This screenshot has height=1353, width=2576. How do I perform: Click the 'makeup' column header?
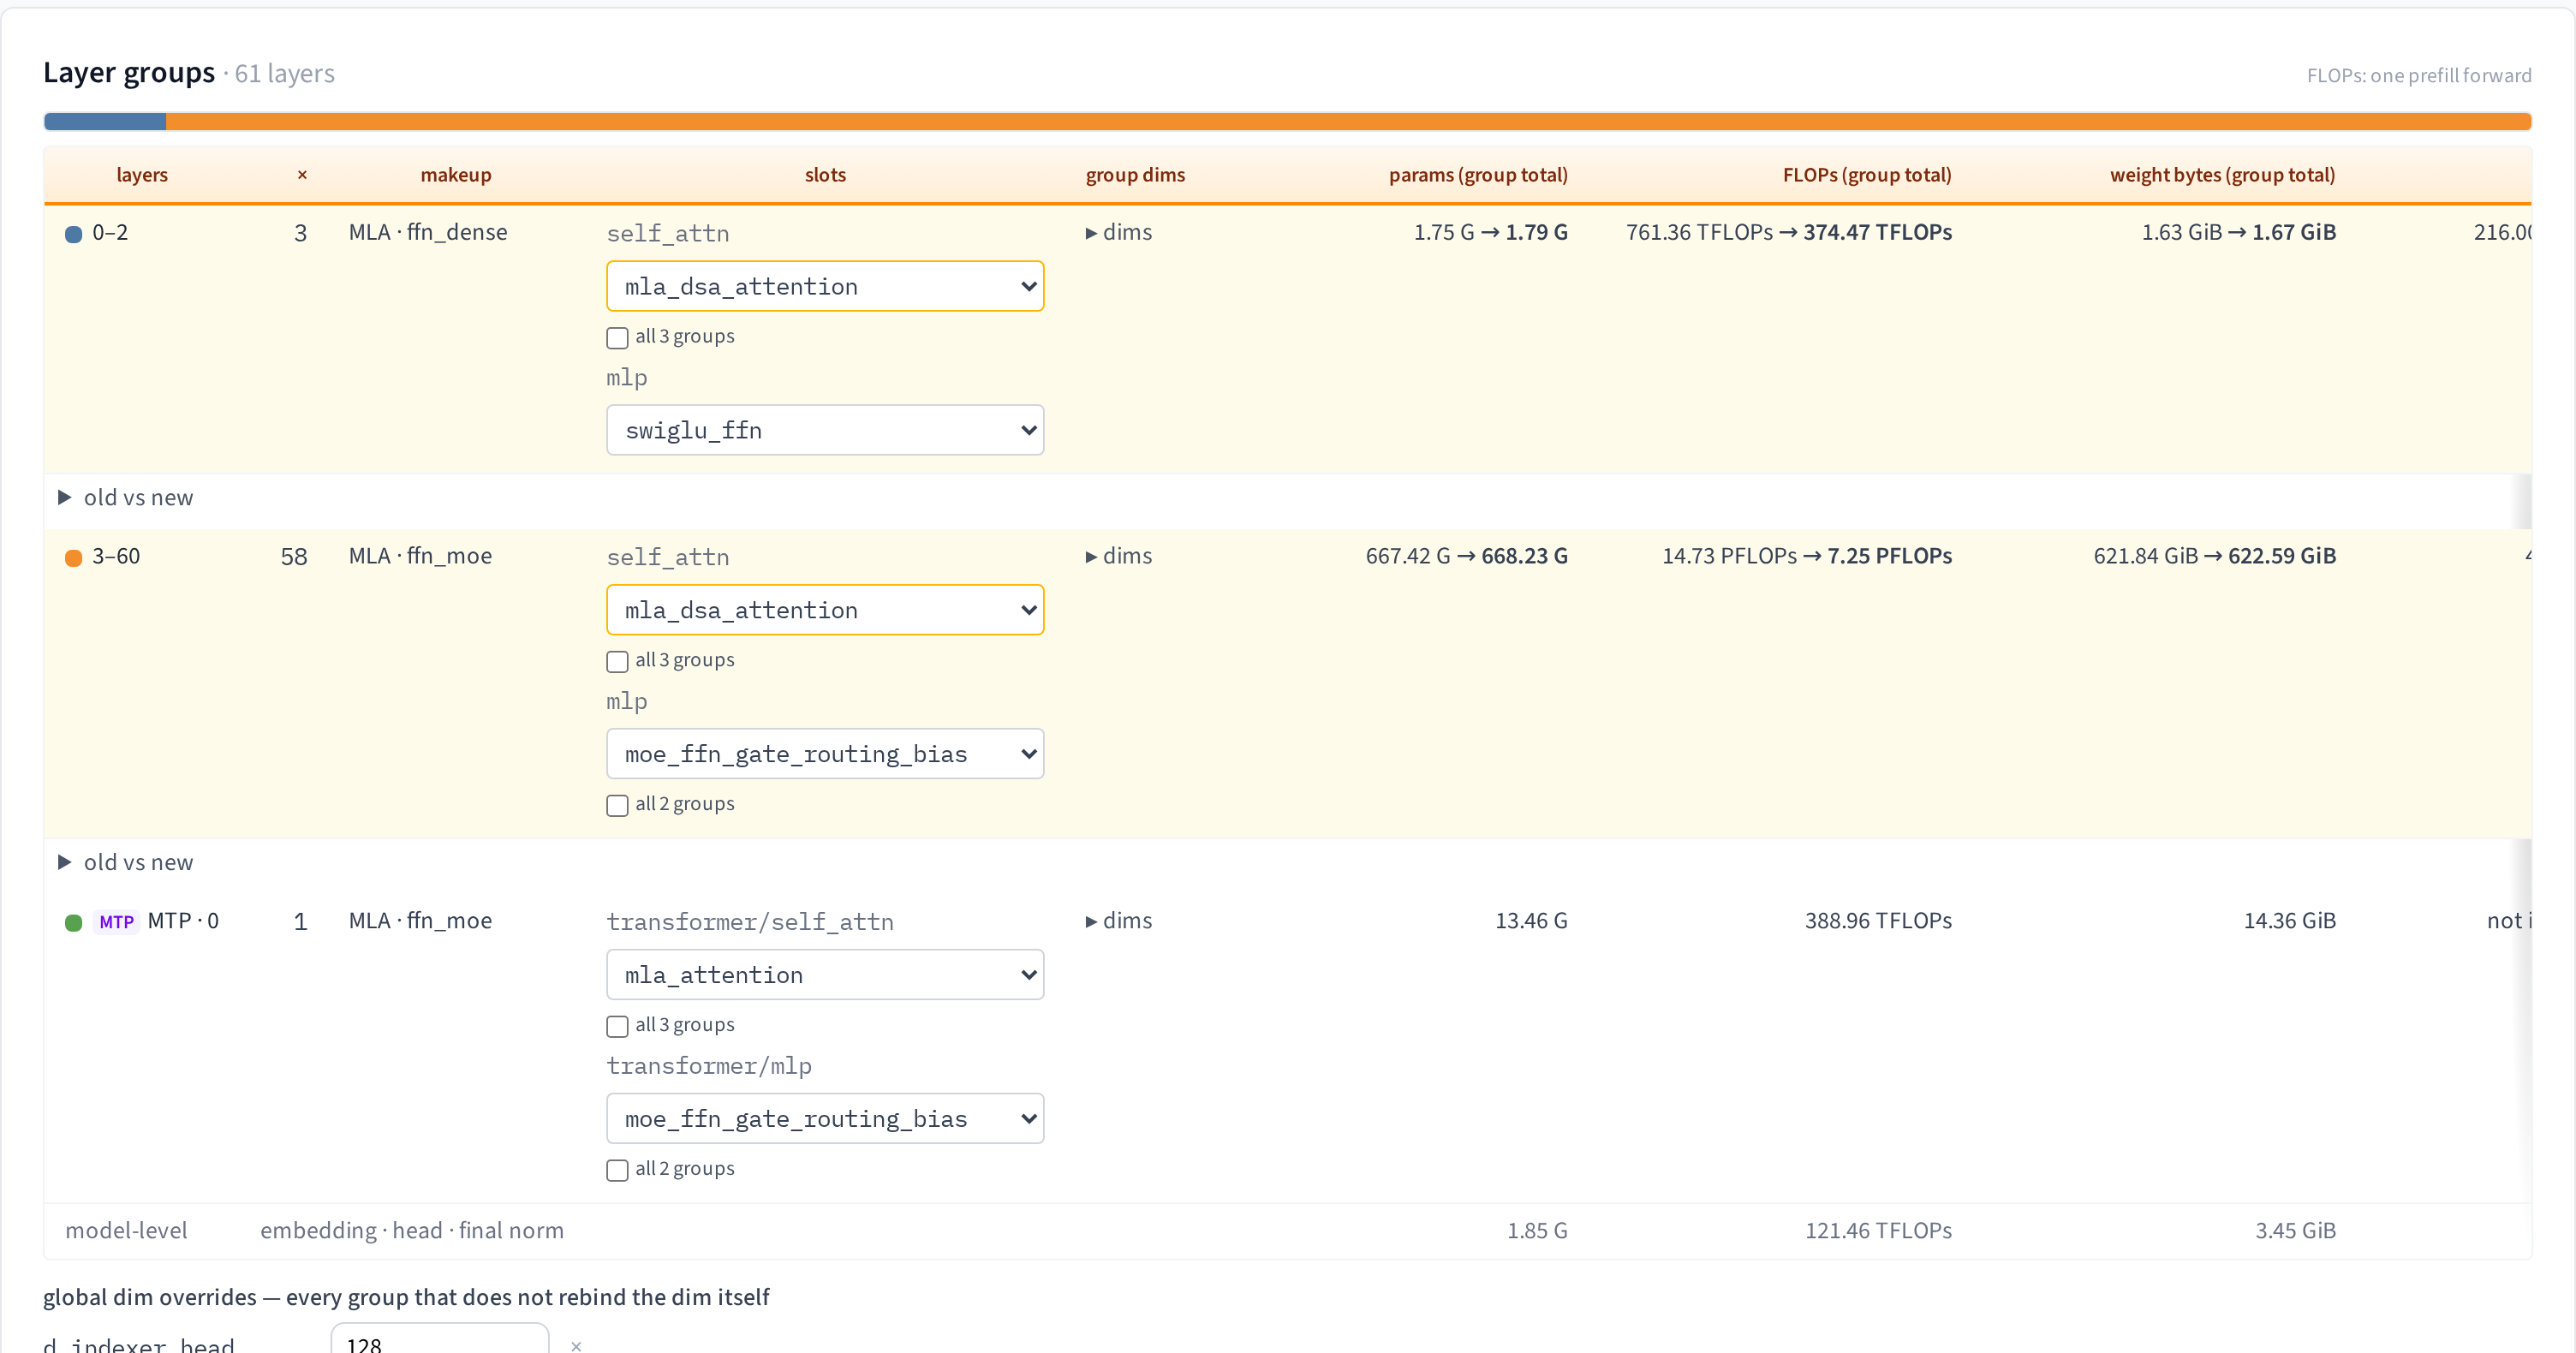point(456,176)
